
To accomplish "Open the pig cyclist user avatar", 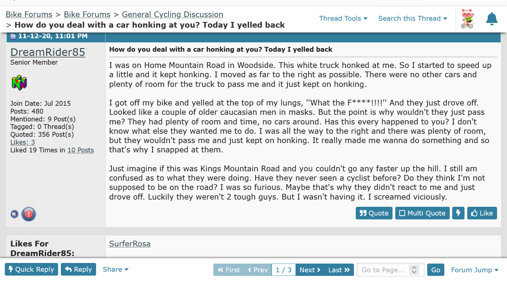I will click(x=467, y=19).
